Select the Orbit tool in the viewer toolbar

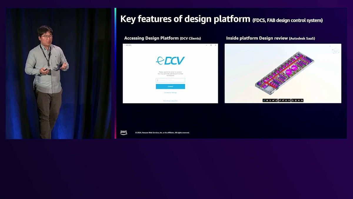pos(264,101)
